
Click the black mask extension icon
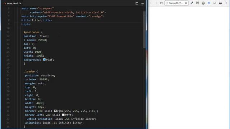click(x=220, y=3)
